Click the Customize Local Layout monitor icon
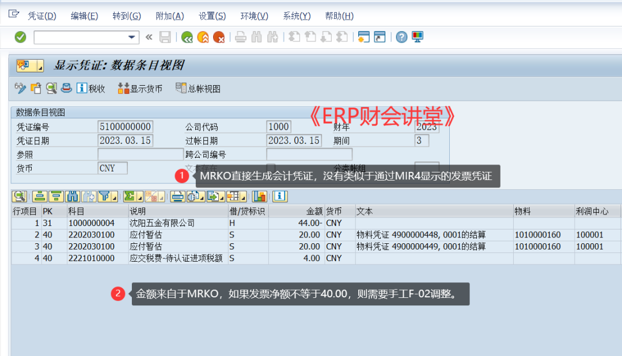 418,37
